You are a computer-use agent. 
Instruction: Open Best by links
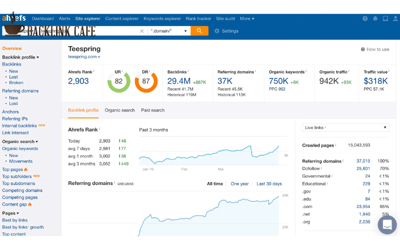[15, 220]
